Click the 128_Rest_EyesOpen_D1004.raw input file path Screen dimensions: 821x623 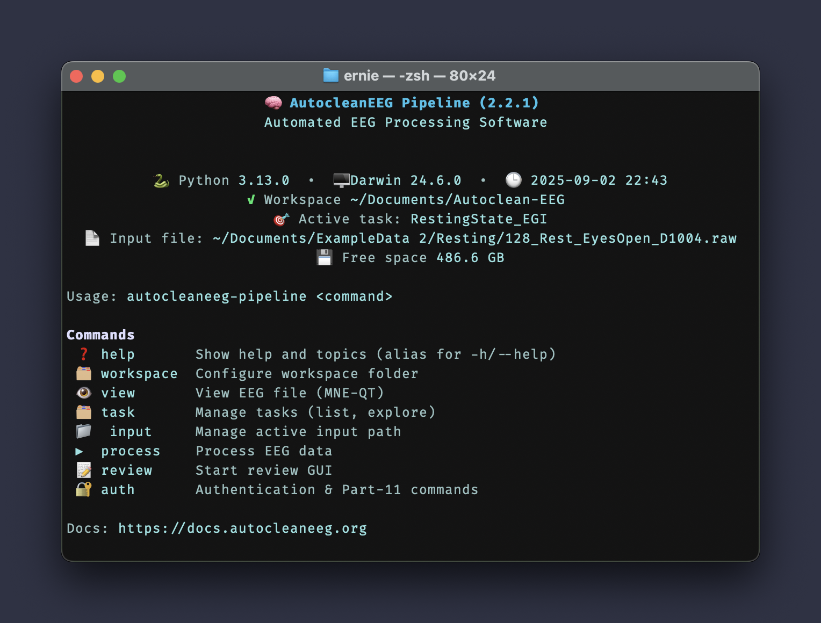tap(474, 238)
